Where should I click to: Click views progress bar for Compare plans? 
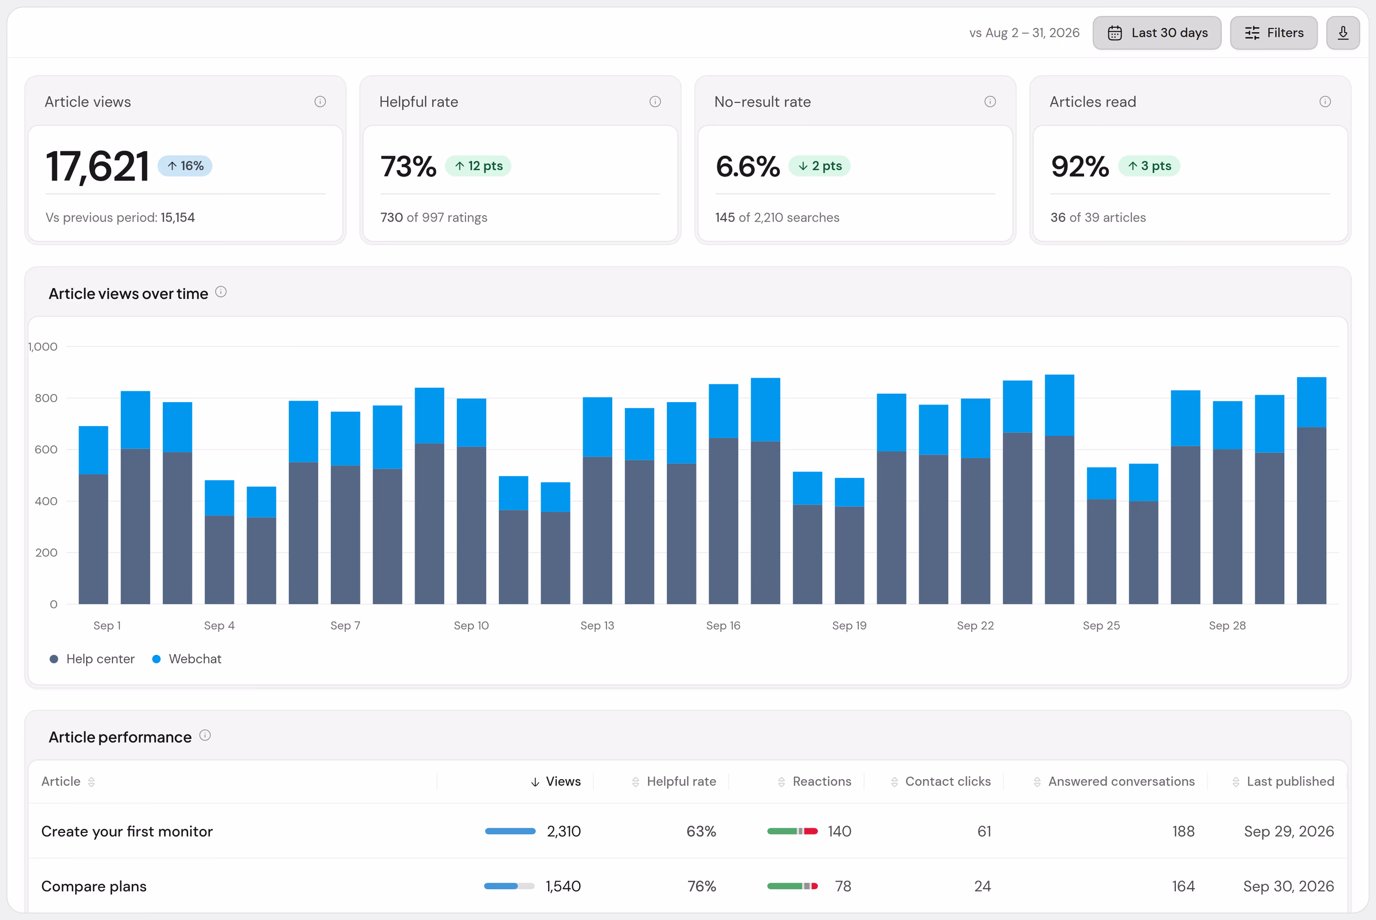click(x=509, y=886)
